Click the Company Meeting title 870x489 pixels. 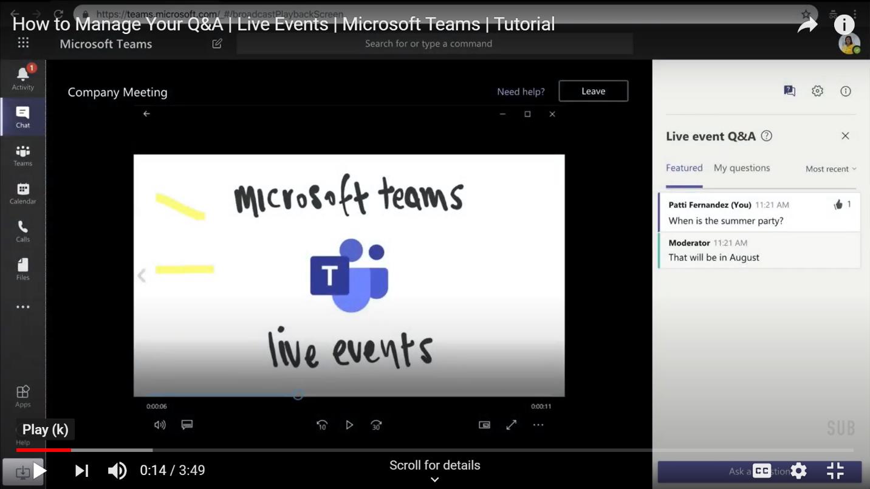pos(117,92)
